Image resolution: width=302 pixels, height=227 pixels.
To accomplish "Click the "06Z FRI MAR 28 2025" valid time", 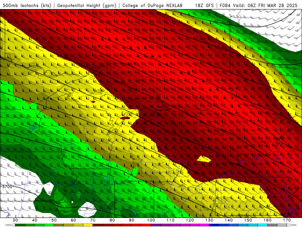I will pyautogui.click(x=273, y=5).
